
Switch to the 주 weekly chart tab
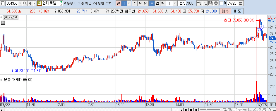(135, 3)
